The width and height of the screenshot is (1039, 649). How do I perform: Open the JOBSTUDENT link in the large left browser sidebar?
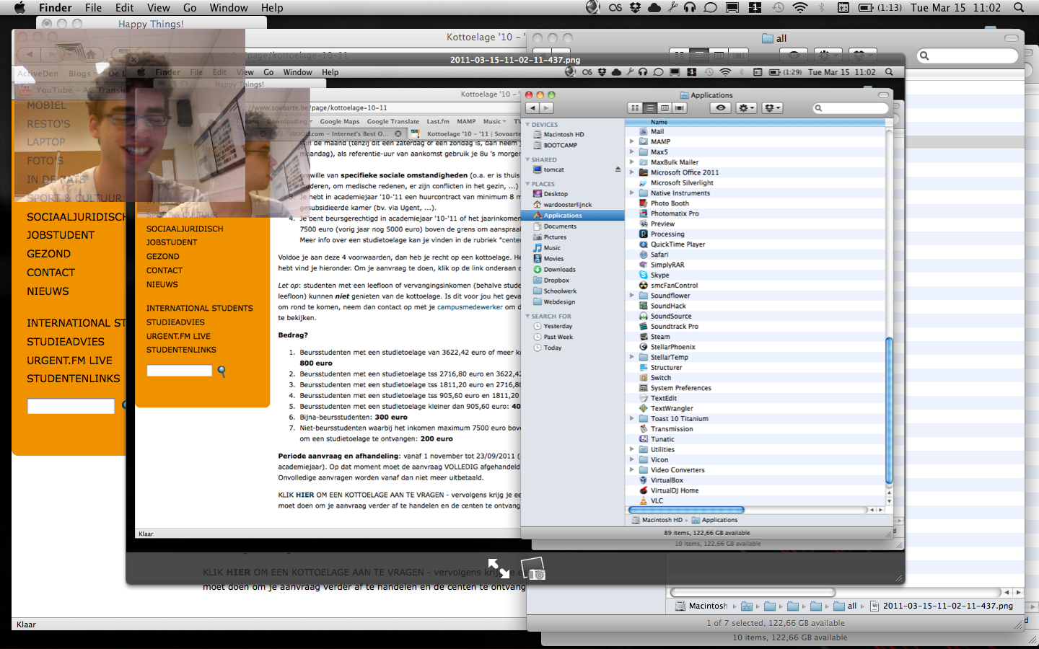(x=61, y=235)
